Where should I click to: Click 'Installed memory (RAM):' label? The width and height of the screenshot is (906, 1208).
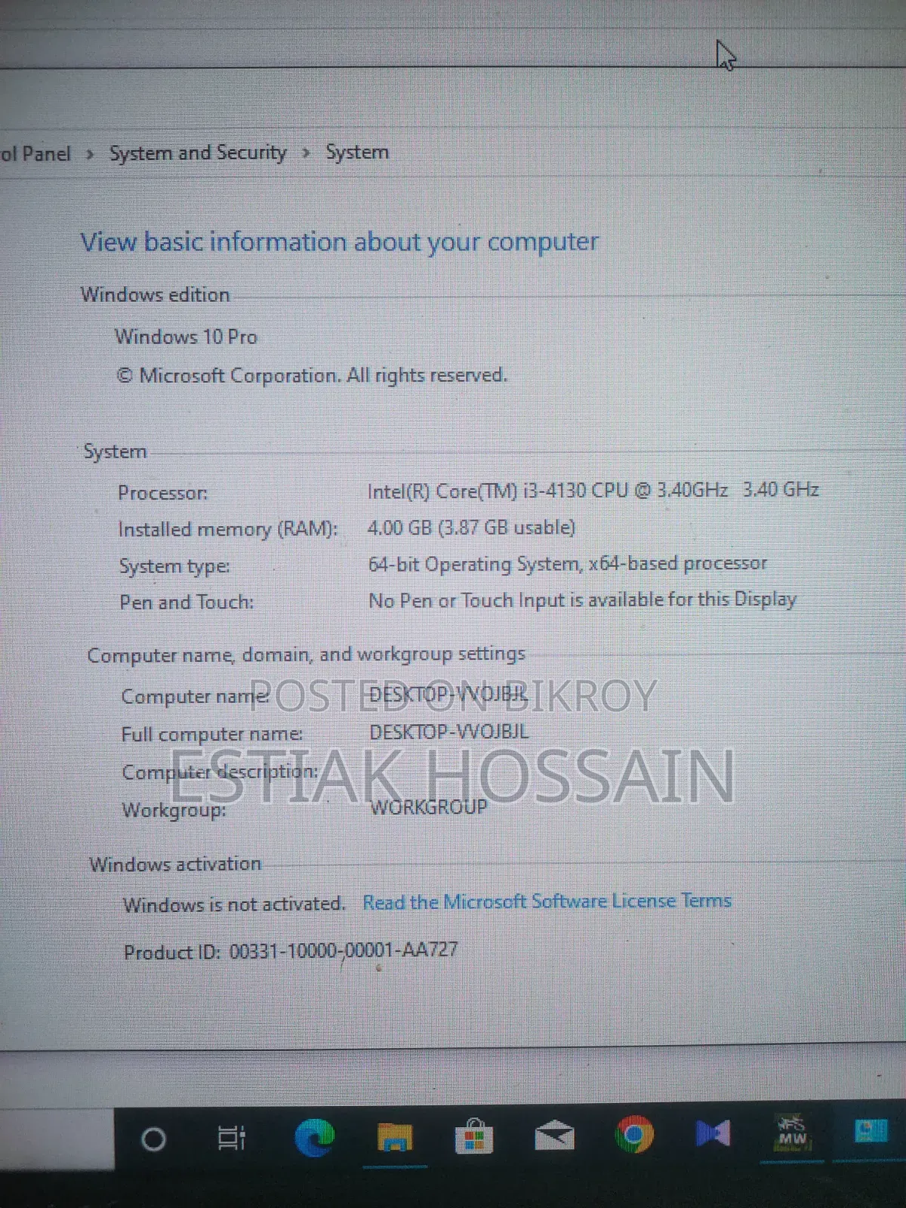(x=228, y=529)
